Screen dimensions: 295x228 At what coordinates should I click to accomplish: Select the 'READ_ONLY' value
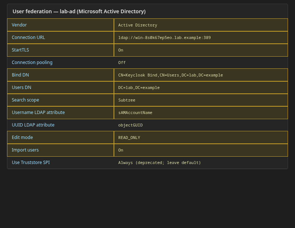point(129,138)
